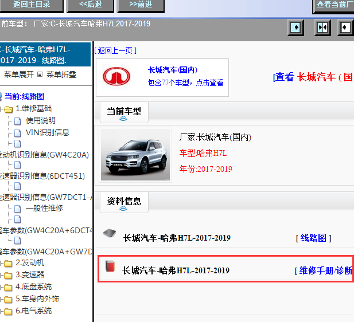Click page icon beside 一般性维修

click(18, 209)
